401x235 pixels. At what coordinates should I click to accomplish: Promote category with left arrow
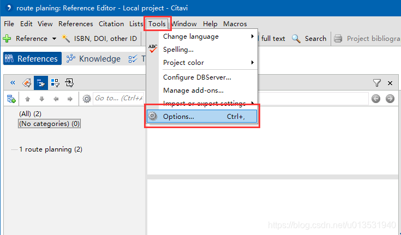click(56, 99)
